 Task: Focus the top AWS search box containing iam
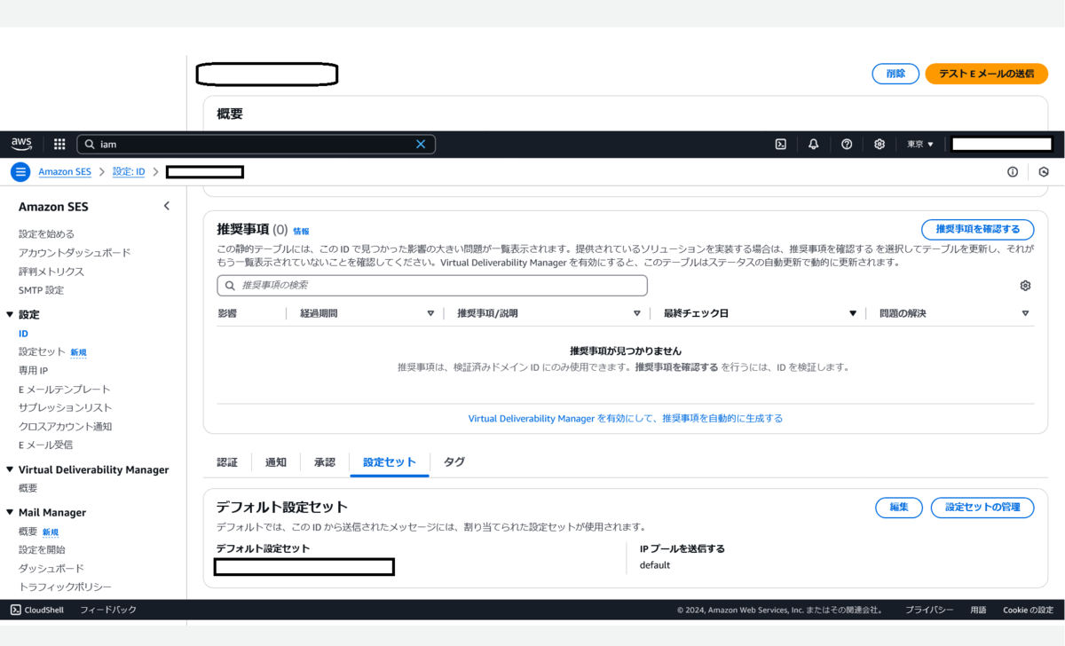(256, 144)
